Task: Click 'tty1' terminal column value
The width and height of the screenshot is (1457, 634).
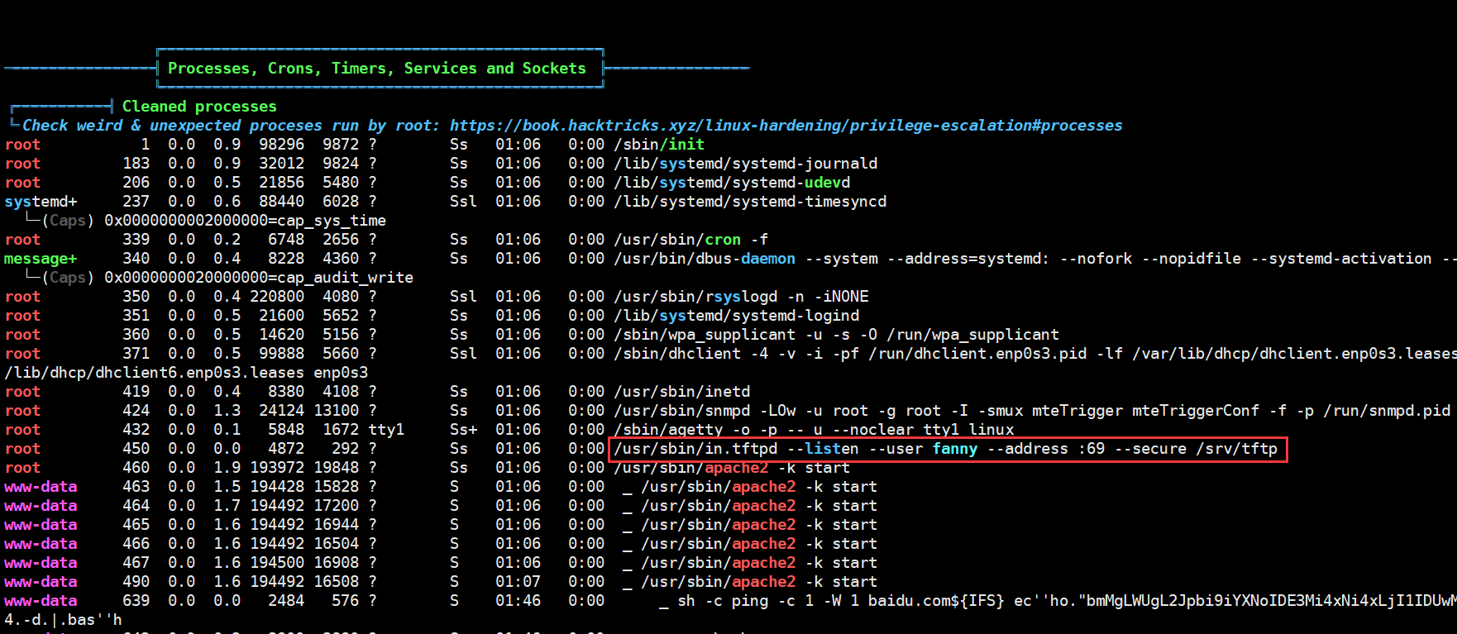Action: click(386, 430)
